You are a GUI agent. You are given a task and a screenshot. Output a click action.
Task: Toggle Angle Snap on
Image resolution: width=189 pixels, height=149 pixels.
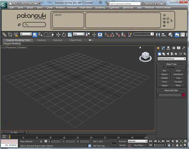(x=112, y=35)
